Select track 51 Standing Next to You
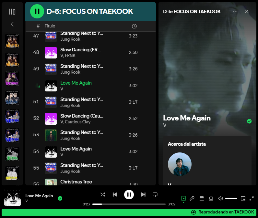The image size is (258, 218). [90, 102]
